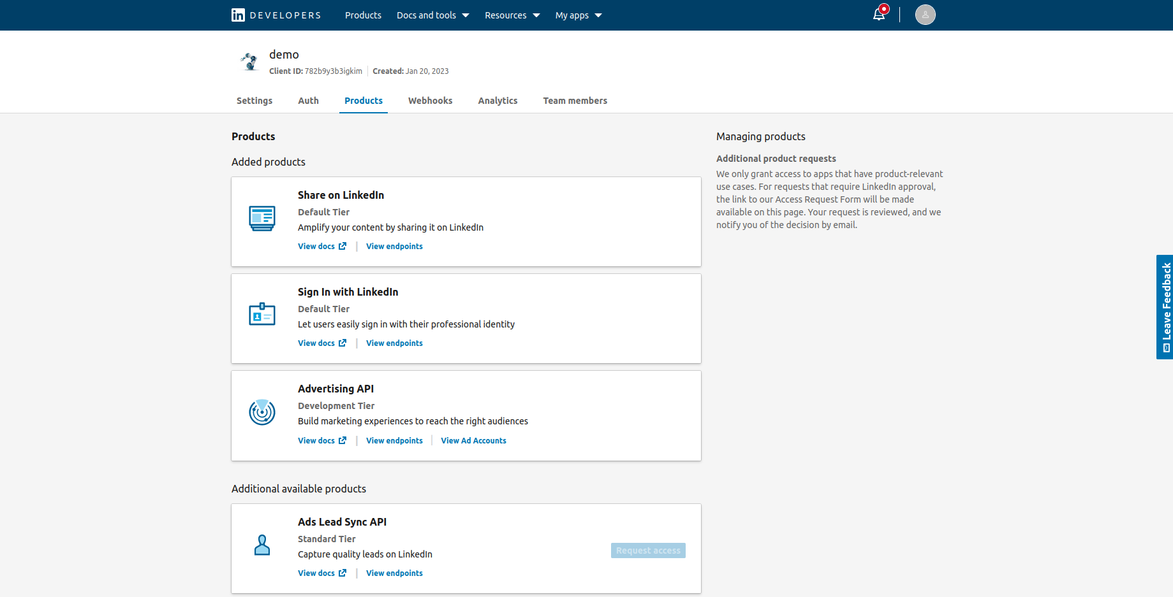1173x597 pixels.
Task: Click the Created Jan 20, 2023 text
Action: point(411,71)
